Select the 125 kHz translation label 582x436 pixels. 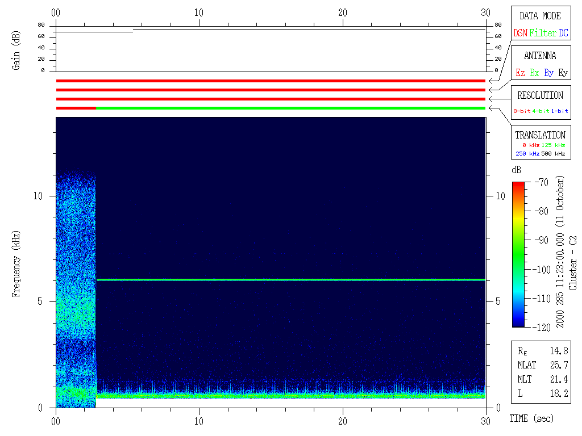(x=553, y=145)
